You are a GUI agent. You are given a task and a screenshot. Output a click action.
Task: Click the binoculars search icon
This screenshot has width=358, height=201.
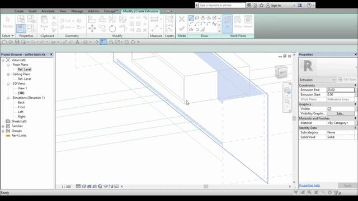pos(249,5)
